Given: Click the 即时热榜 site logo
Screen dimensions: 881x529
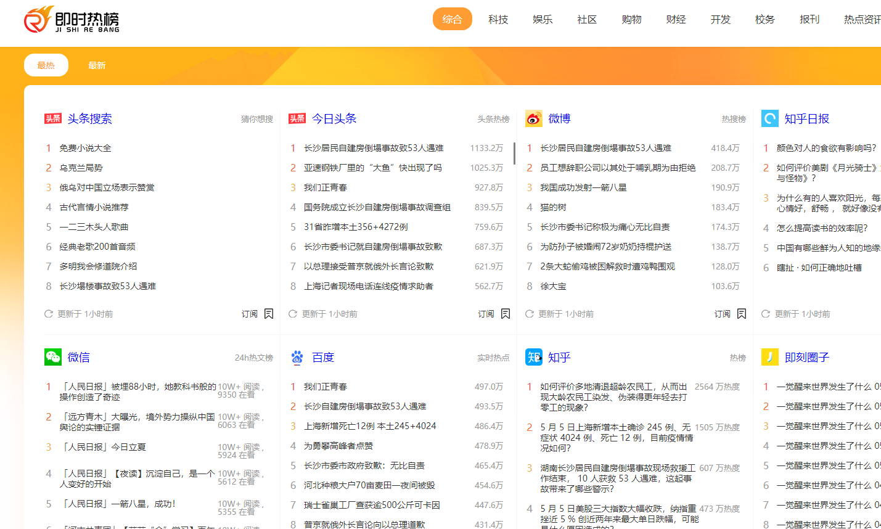Looking at the screenshot, I should [72, 20].
